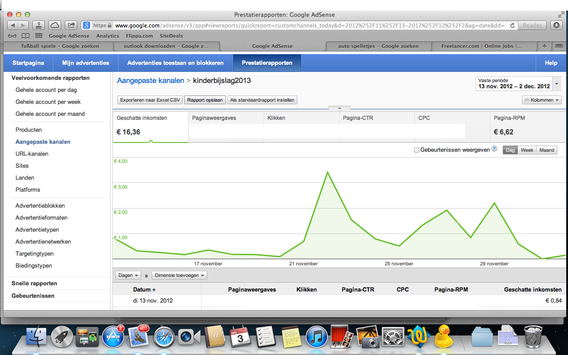Click Als standaardrapport instellen button
This screenshot has width=568, height=355.
(262, 100)
